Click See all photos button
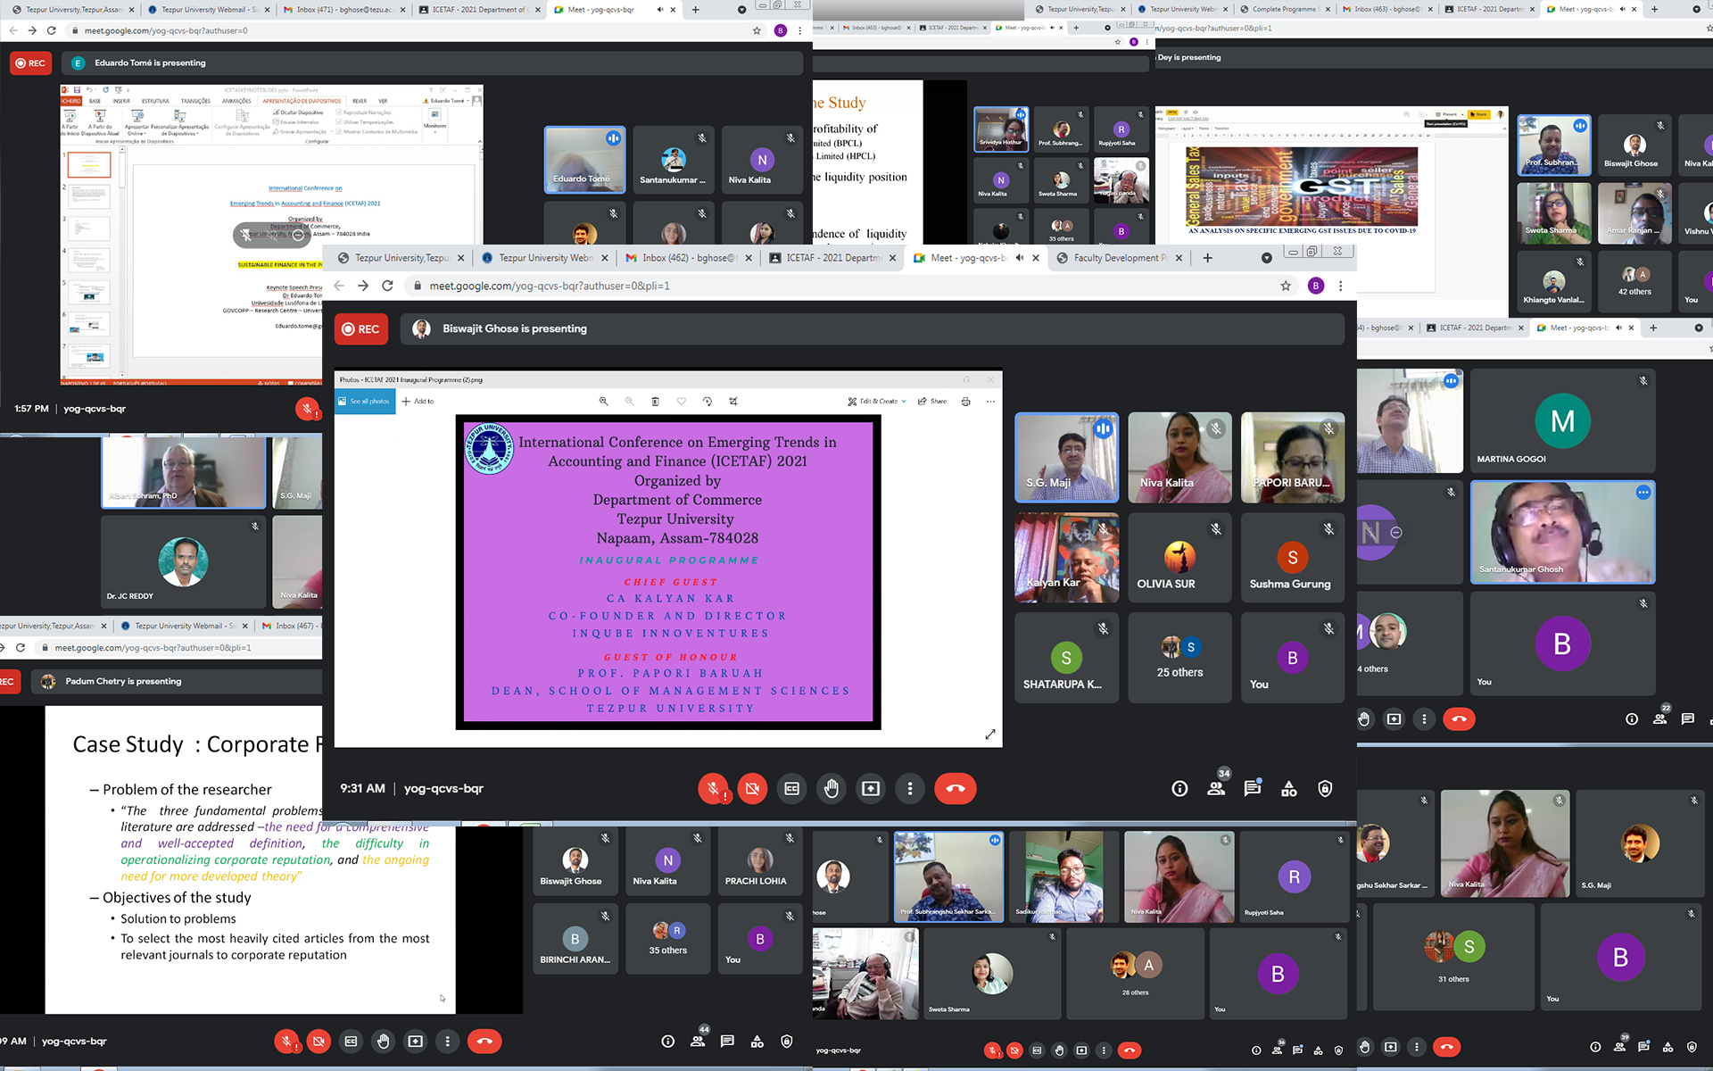 pyautogui.click(x=365, y=402)
